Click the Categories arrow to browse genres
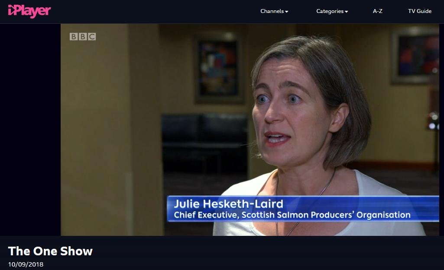Screen dimensions: 444x270 347,12
